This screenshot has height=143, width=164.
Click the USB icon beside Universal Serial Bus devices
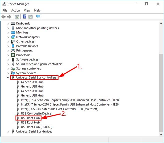point(13,131)
